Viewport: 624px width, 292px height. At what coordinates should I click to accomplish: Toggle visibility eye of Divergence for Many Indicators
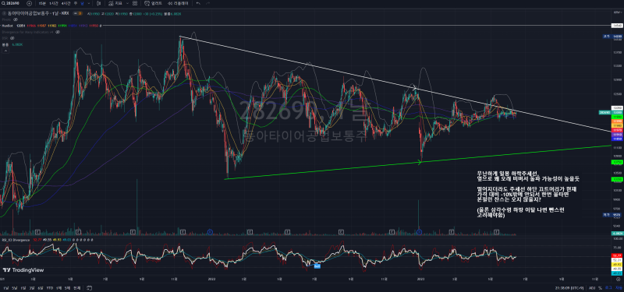(57, 32)
